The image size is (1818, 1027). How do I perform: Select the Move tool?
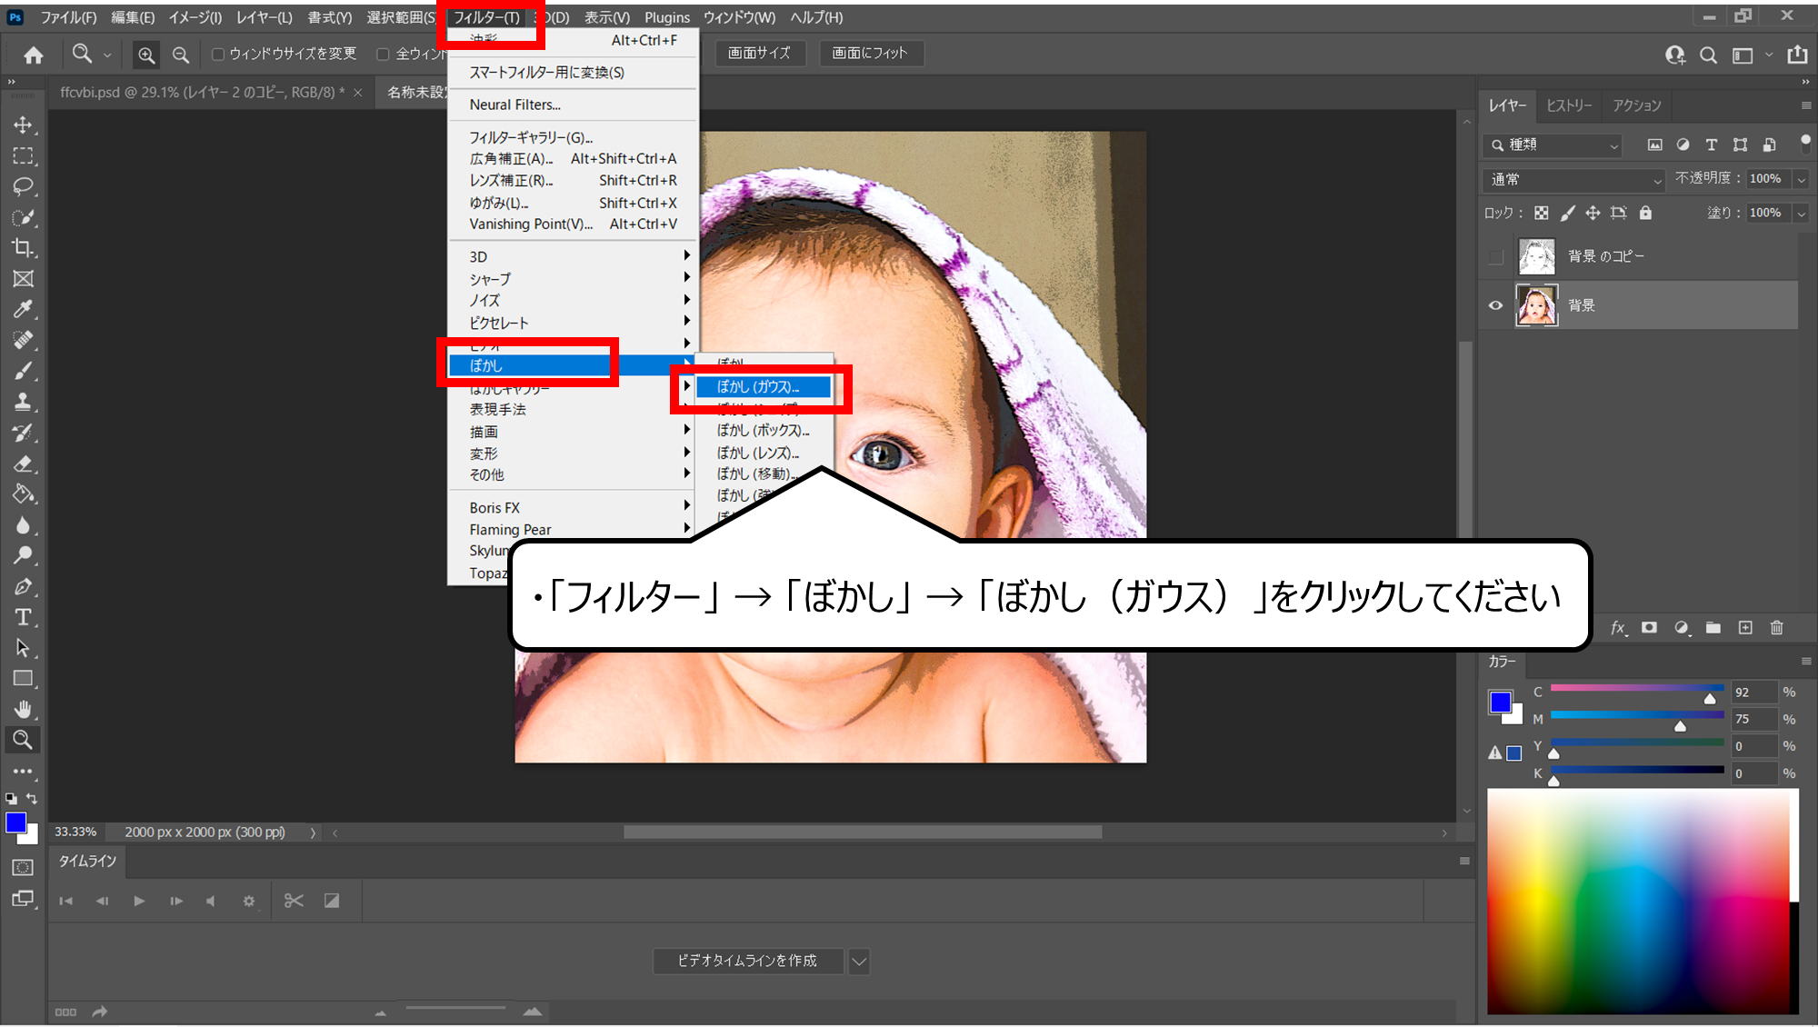(x=24, y=125)
